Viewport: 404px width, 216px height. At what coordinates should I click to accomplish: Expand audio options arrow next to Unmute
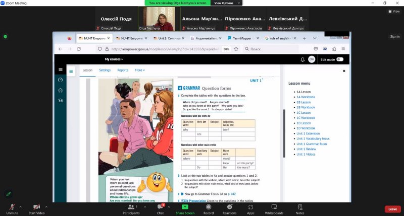tap(21, 206)
